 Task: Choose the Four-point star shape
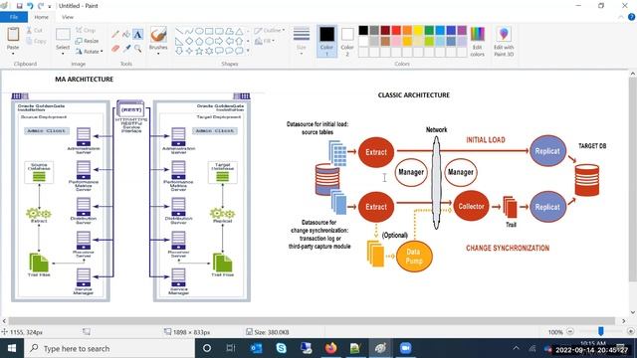tap(189, 51)
